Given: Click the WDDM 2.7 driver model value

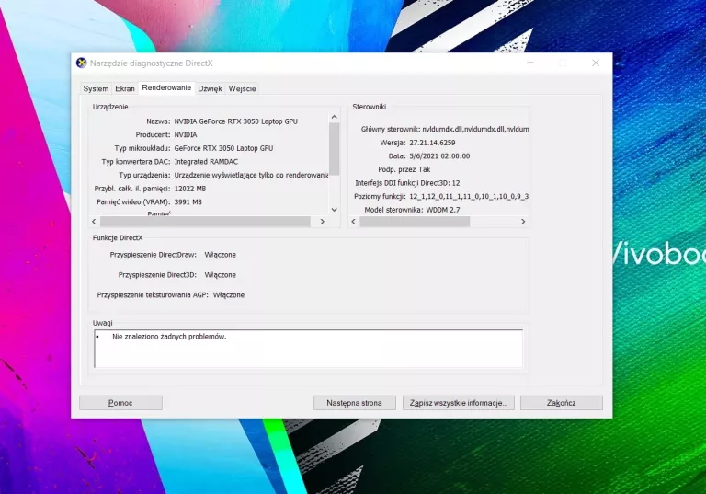Looking at the screenshot, I should [443, 210].
